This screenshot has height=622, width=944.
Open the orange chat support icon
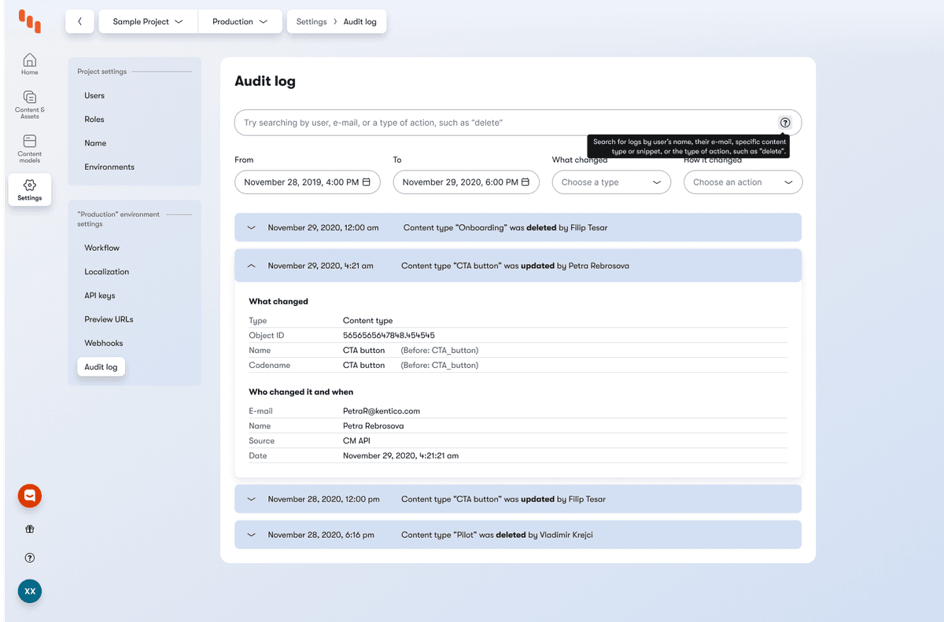(29, 495)
